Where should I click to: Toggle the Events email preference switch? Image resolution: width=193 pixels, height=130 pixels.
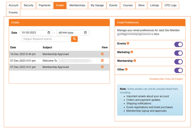[179, 45]
